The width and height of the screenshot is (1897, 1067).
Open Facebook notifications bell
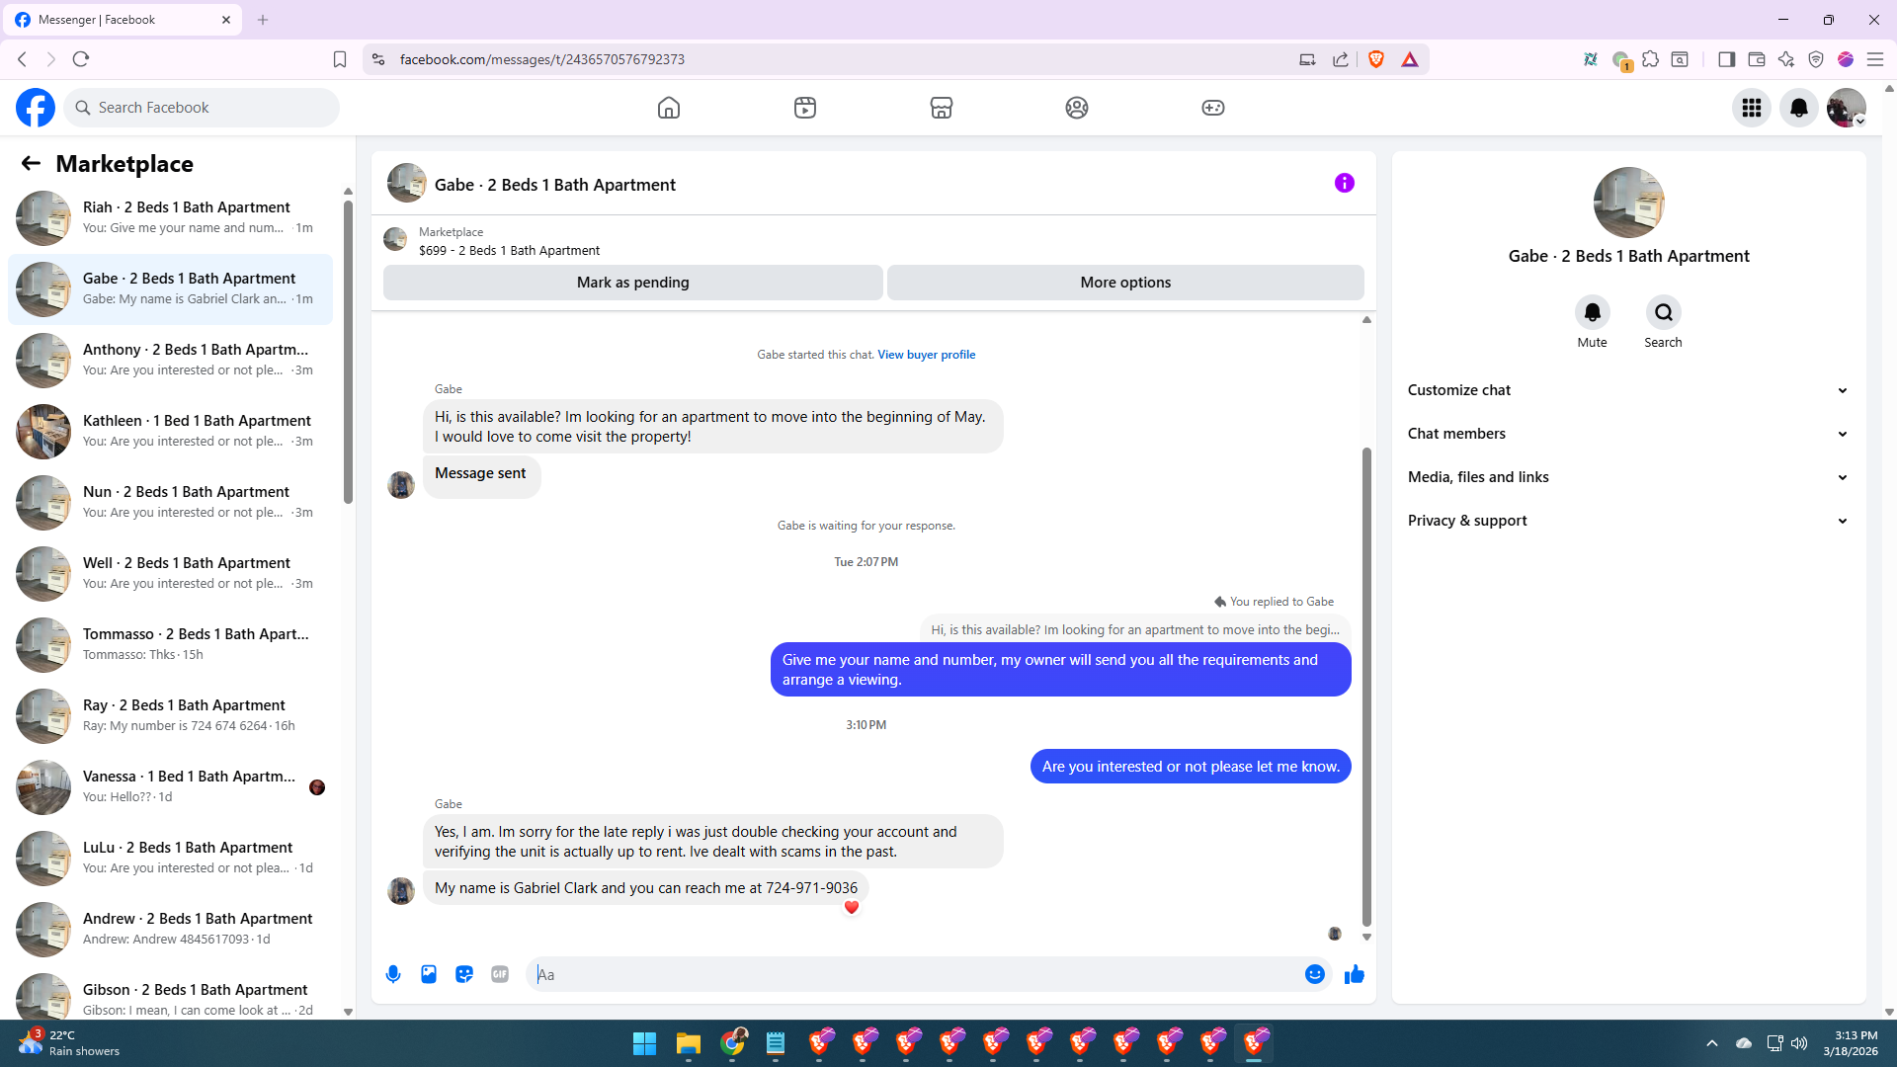1798,108
